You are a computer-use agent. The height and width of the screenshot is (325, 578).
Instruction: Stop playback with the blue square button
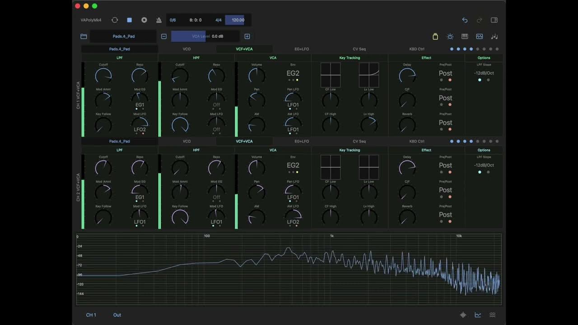coord(130,20)
